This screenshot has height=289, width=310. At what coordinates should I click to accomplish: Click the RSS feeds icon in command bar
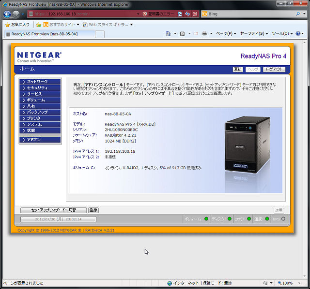click(x=182, y=34)
